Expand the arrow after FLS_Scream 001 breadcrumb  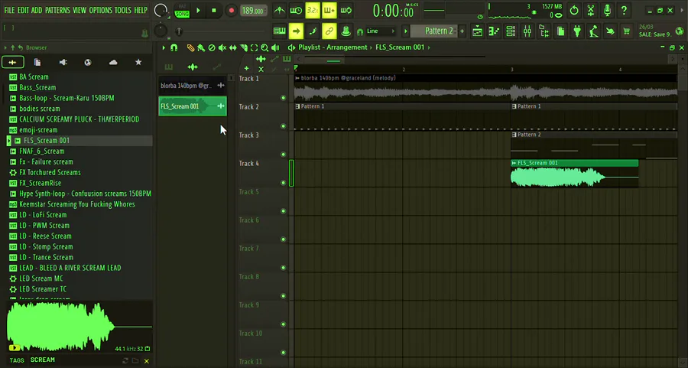click(x=429, y=47)
